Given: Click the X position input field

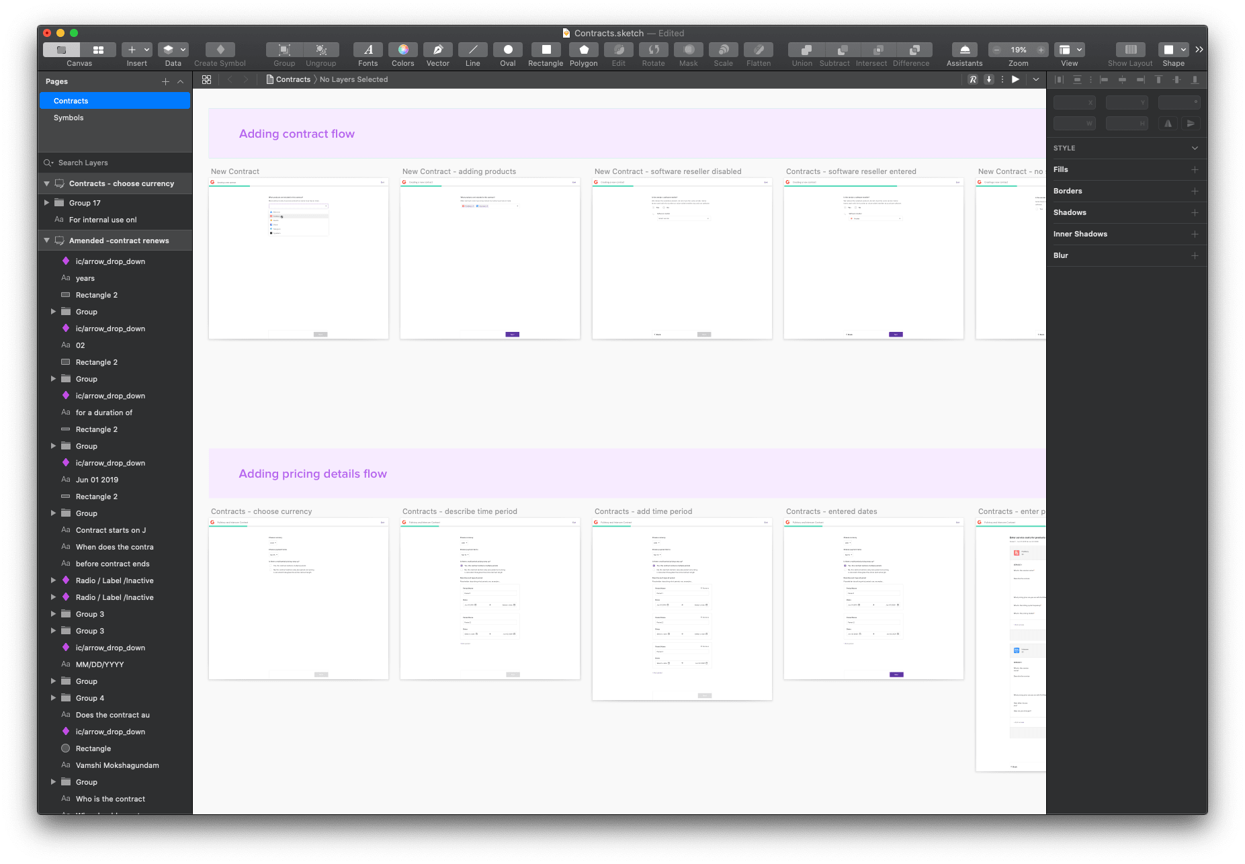Looking at the screenshot, I should (1074, 102).
